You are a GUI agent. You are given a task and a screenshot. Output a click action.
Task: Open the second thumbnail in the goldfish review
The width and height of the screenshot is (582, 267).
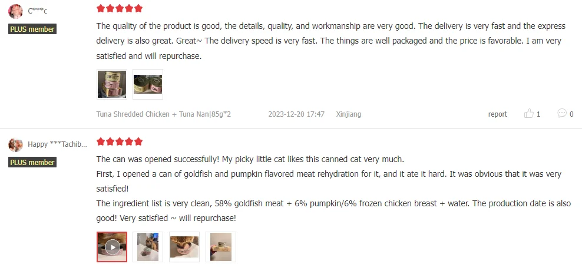147,246
